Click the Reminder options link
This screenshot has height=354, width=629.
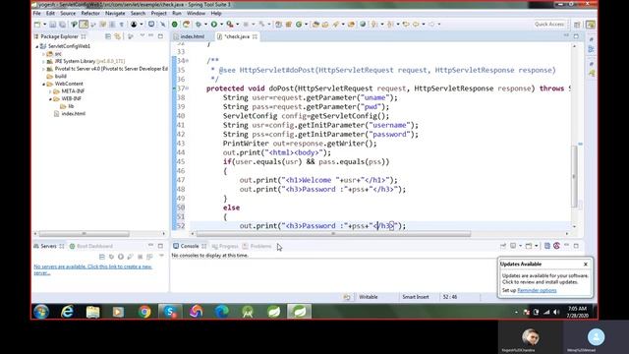[x=537, y=290]
